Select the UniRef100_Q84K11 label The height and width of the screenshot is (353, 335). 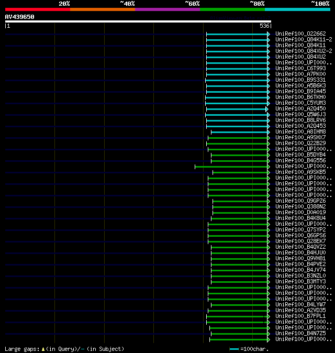coord(300,45)
